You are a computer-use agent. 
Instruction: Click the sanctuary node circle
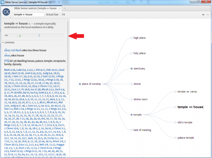132,68
